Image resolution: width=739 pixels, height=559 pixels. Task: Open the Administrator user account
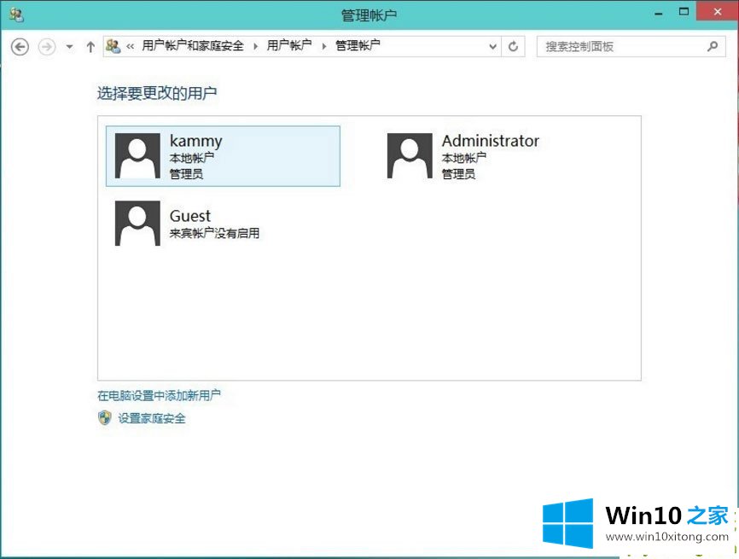pyautogui.click(x=495, y=156)
